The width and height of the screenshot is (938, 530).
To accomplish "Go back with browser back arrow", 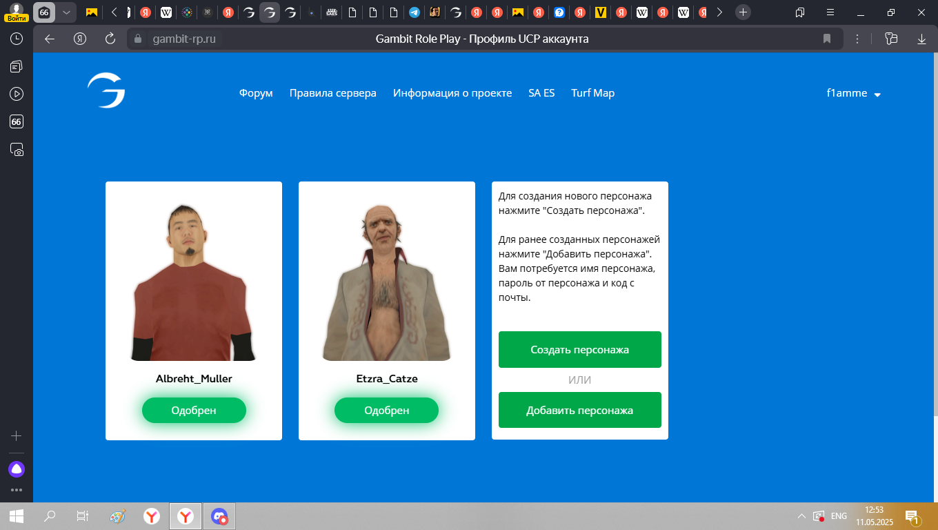I will 49,39.
